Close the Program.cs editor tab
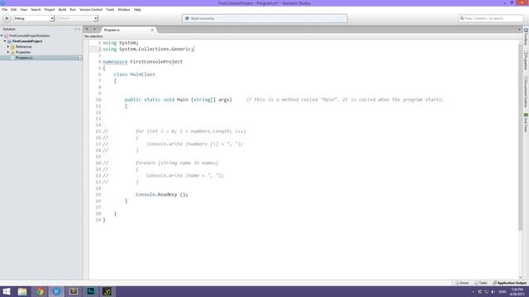This screenshot has height=297, width=529. 152,30
